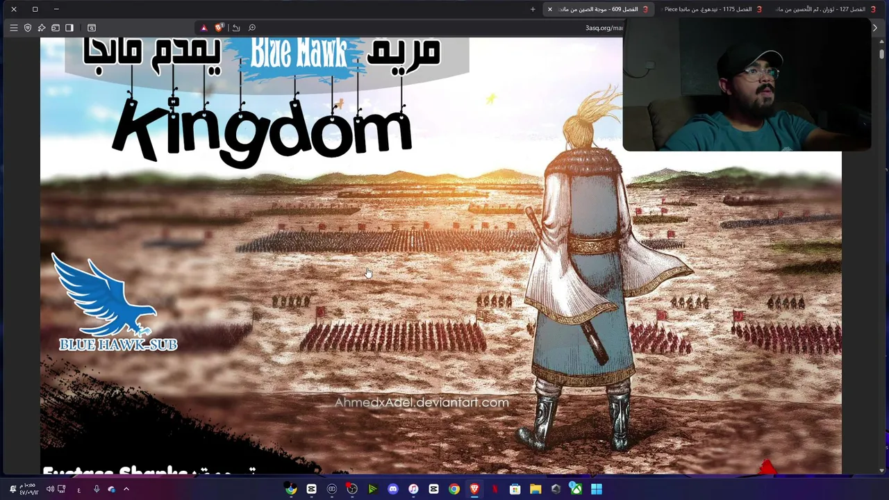Open Discord from taskbar
889x500 pixels.
click(393, 489)
